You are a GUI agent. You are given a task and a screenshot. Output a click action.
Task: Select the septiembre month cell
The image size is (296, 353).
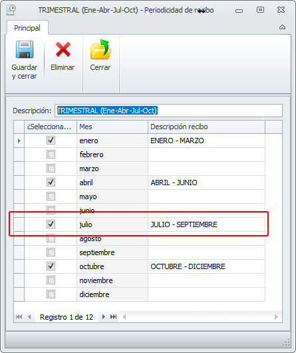[x=112, y=252]
